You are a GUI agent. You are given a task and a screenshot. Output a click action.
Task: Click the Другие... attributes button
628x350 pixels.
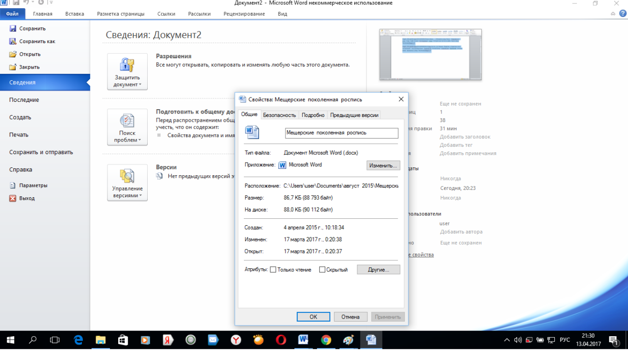(x=378, y=269)
